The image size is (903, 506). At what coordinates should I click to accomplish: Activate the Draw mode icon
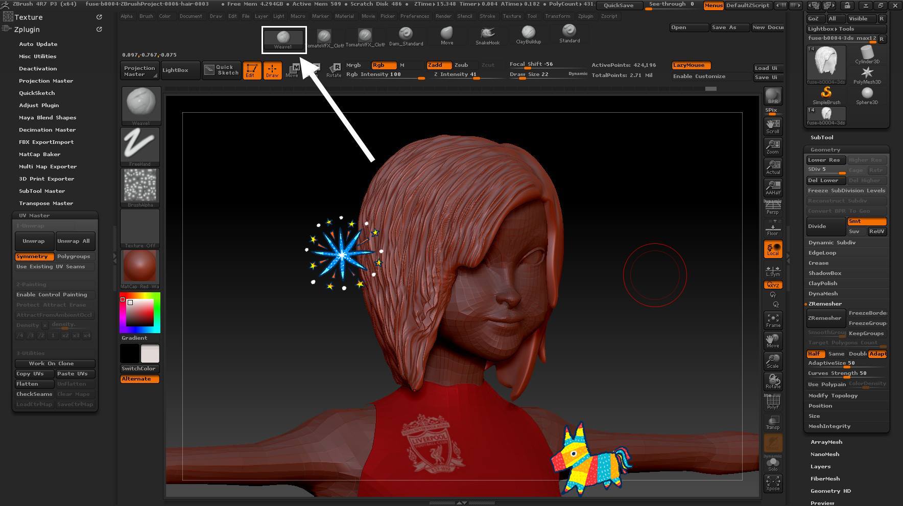(x=272, y=70)
